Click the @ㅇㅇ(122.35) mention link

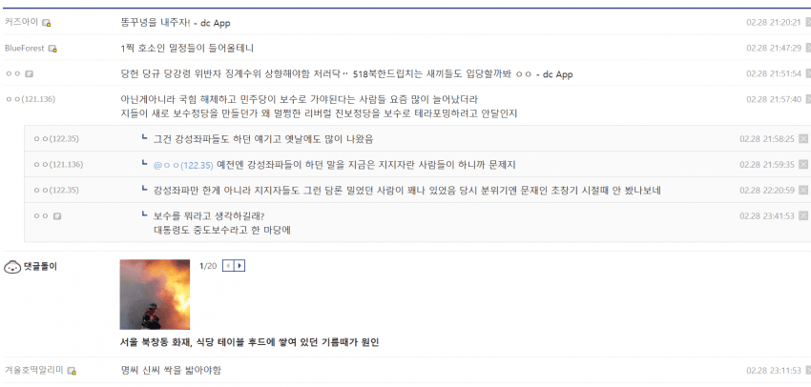tap(183, 164)
